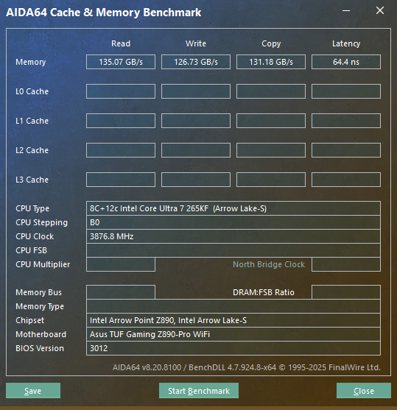This screenshot has height=410, width=397.
Task: Select Memory Write value 126.73 GB/s
Action: 196,62
